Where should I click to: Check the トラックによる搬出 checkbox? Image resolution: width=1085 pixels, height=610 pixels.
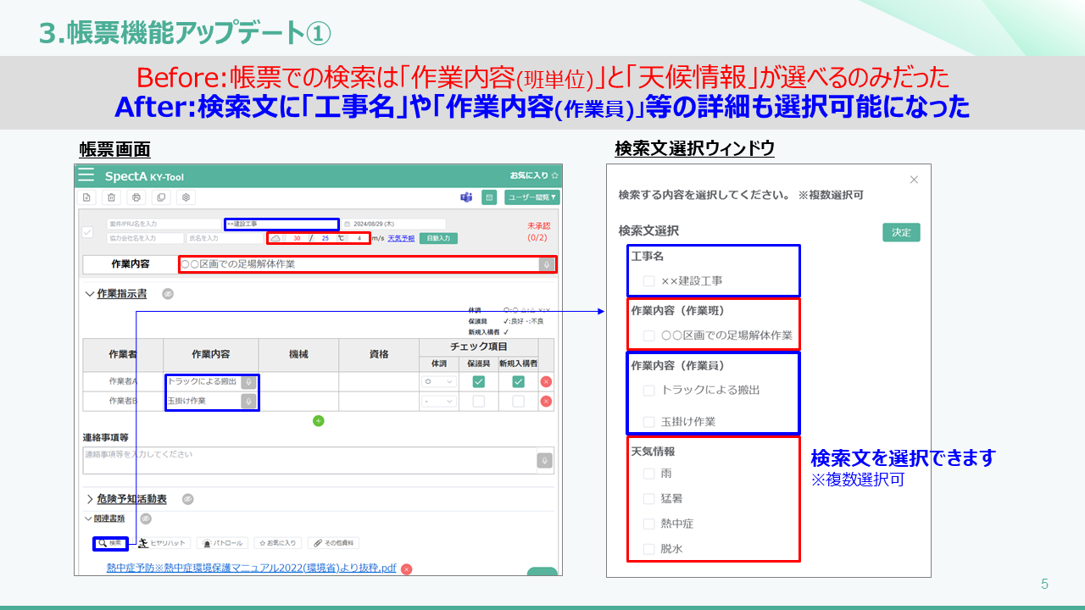coord(648,391)
